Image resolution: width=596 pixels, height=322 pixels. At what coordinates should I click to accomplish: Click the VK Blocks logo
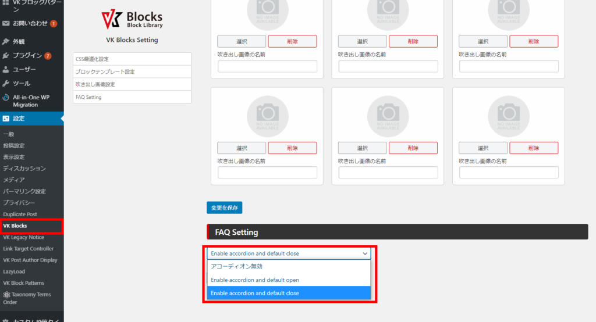pyautogui.click(x=132, y=19)
